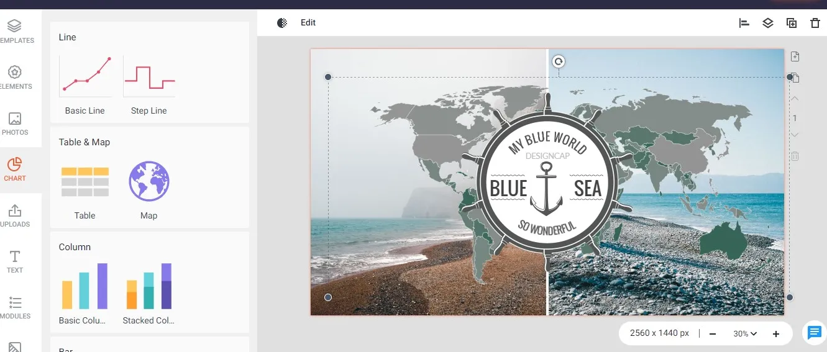
Task: Click the rotate handle above map
Action: click(559, 61)
